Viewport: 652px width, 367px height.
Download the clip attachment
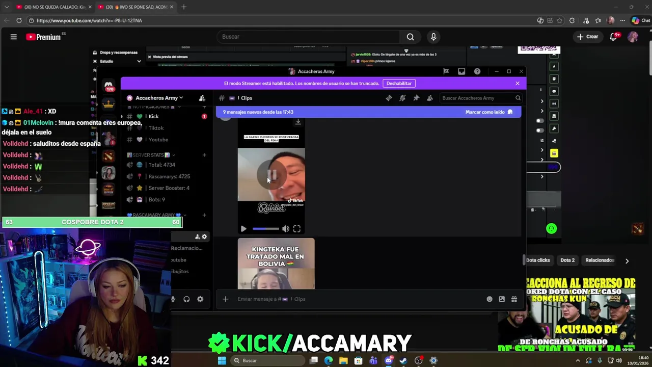tap(298, 122)
